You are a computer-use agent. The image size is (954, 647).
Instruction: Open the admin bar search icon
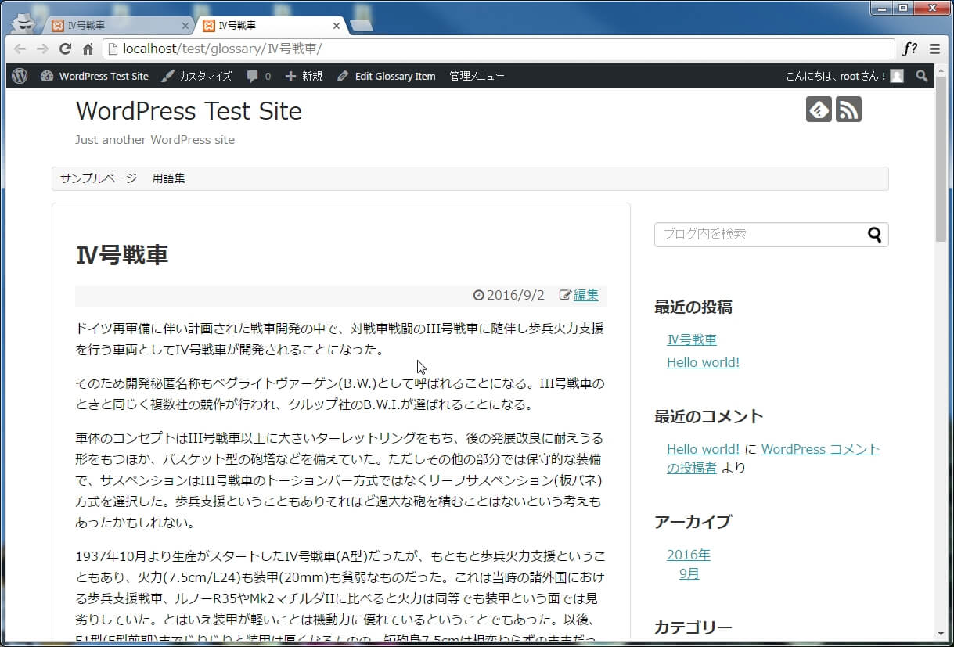coord(922,76)
